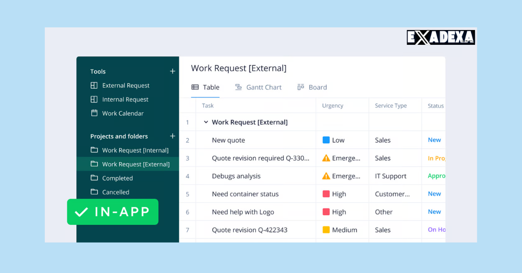522x273 pixels.
Task: Open the Gantt Chart tab
Action: [x=258, y=87]
